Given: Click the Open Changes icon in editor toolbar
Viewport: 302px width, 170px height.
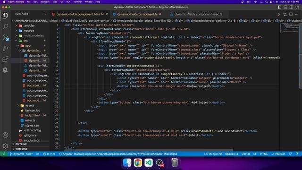Looking at the screenshot, I should tap(285, 14).
